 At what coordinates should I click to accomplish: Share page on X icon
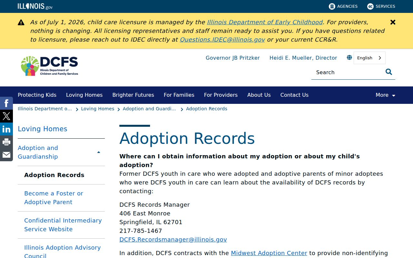pyautogui.click(x=6, y=116)
